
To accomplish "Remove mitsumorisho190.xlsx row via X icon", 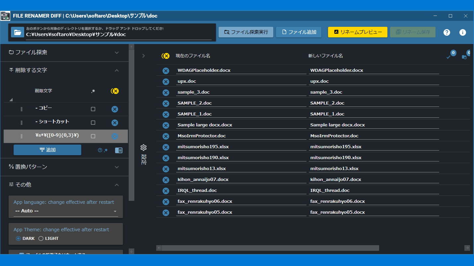I will [166, 158].
